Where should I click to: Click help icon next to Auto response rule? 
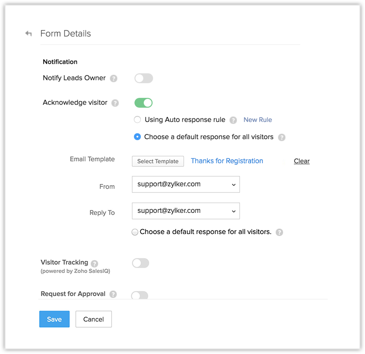(233, 120)
